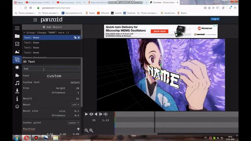This screenshot has height=141, width=251.
Task: Click SHOP NOW in the Microchip ad
Action: tap(160, 31)
